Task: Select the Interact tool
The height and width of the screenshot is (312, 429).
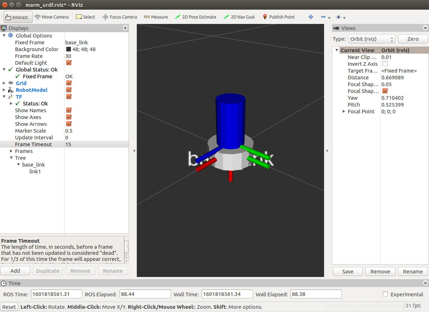Action: pos(18,17)
